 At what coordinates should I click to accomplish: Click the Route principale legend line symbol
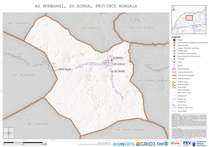coord(174,82)
